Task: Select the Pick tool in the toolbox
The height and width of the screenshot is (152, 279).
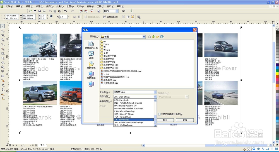Action: (3, 26)
